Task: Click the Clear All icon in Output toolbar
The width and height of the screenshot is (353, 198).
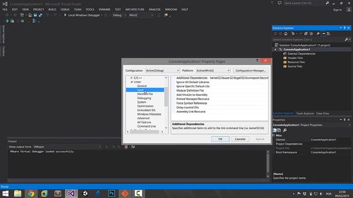Action: [x=126, y=147]
